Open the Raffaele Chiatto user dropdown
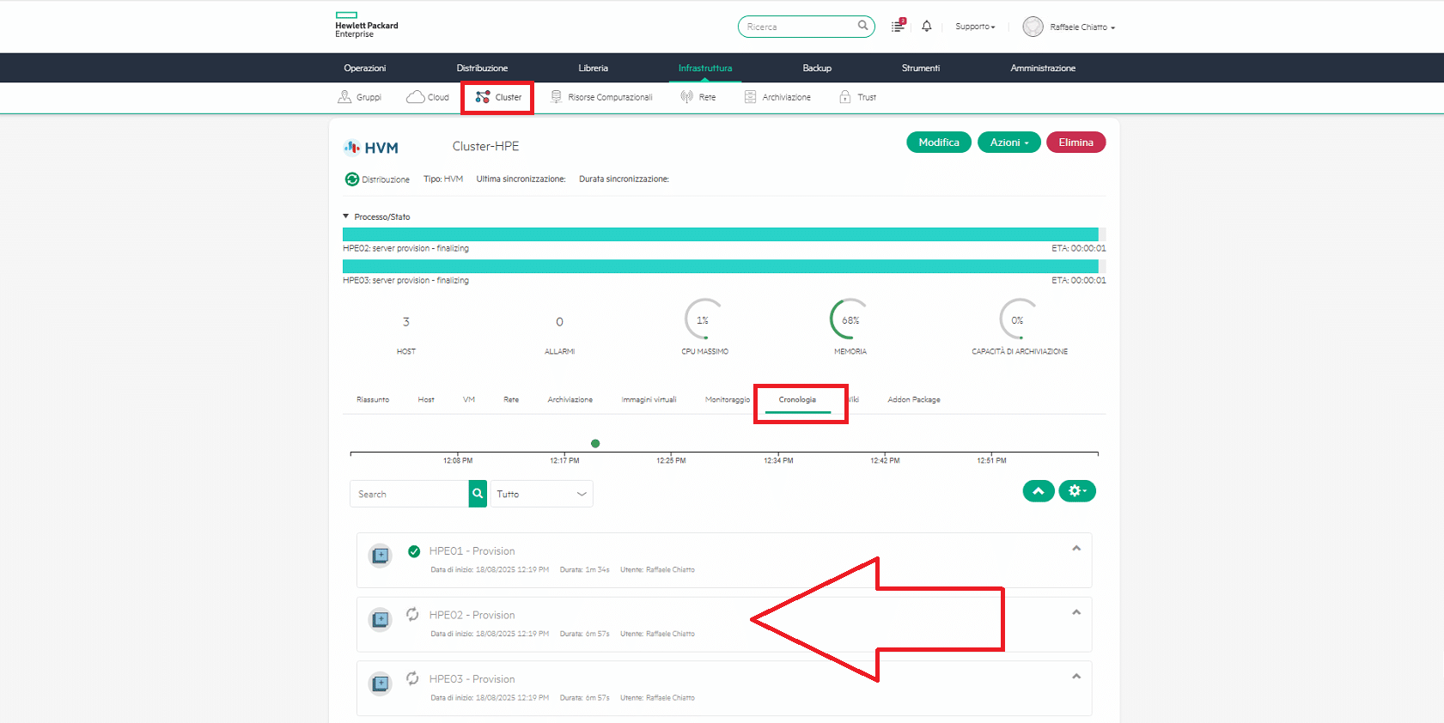 coord(1082,27)
